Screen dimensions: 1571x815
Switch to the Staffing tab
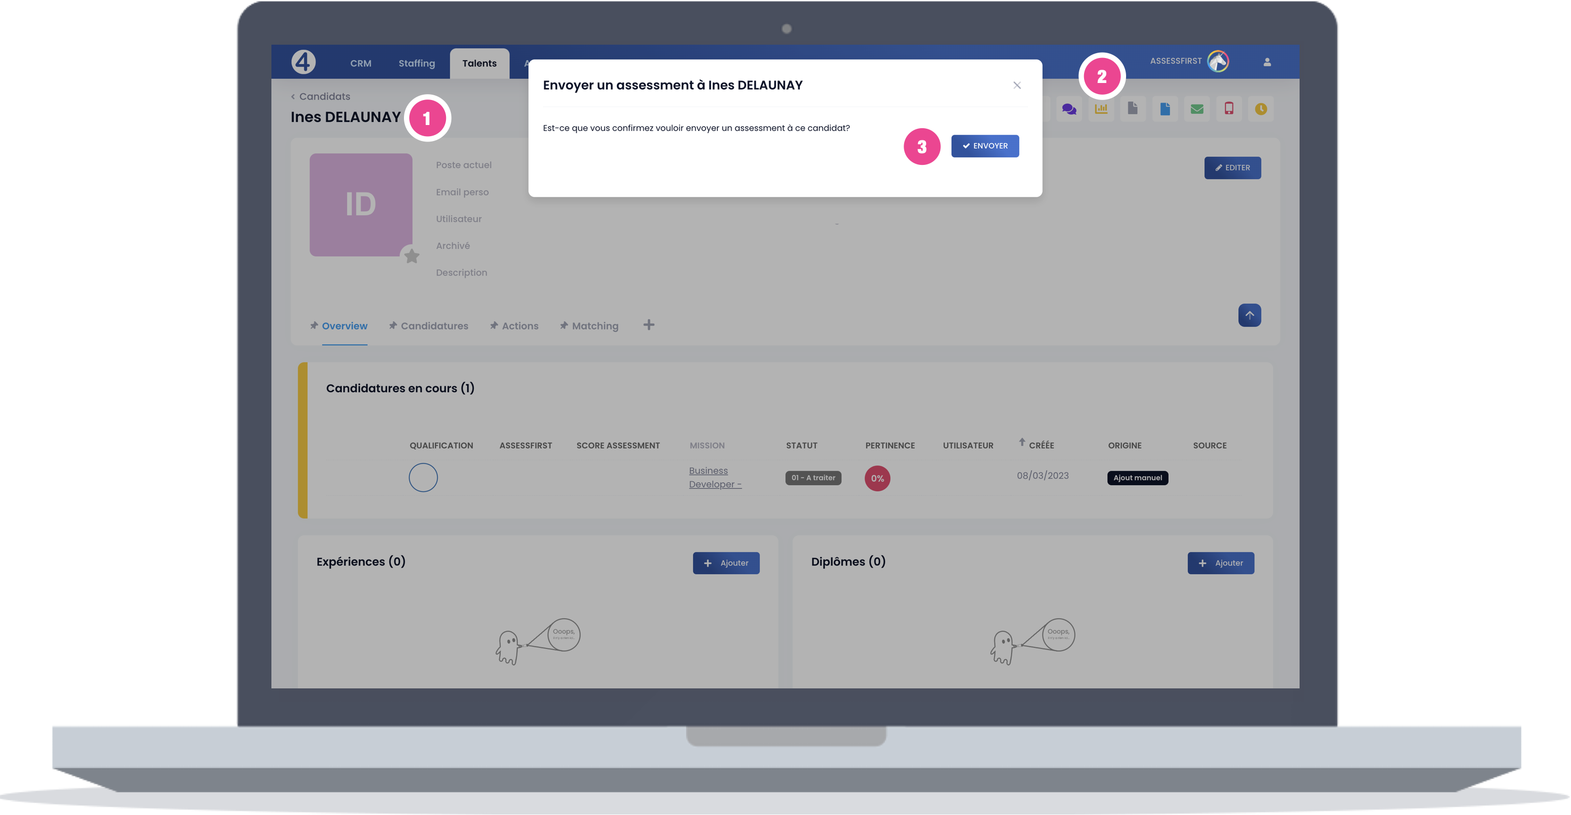[417, 63]
